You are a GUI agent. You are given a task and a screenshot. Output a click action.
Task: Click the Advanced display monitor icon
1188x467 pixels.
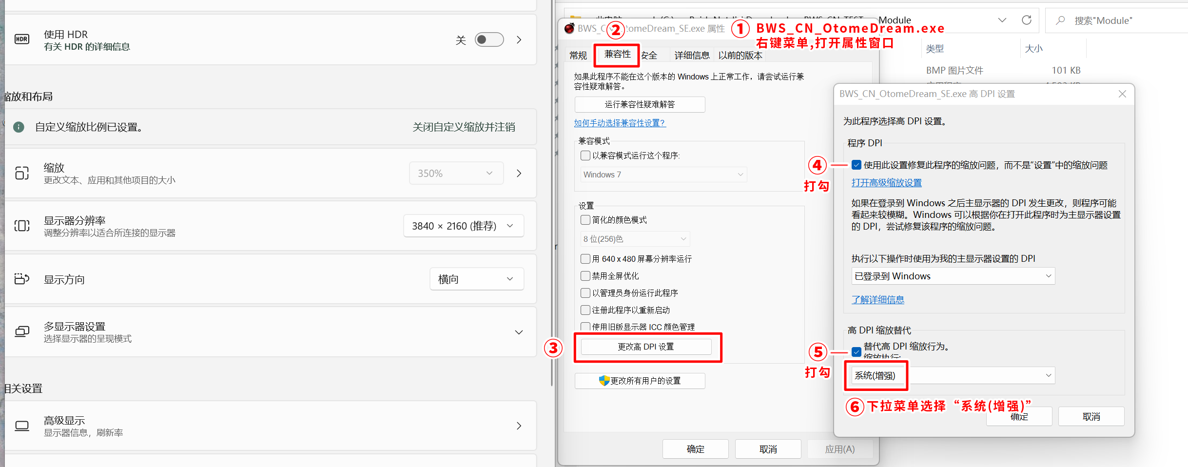pyautogui.click(x=22, y=426)
